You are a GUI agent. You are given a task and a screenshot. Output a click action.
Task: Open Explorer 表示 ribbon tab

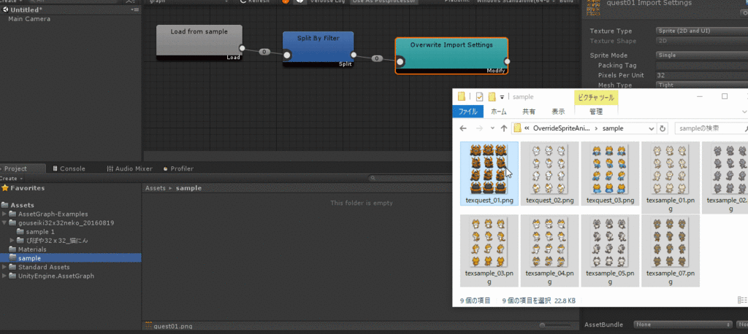pyautogui.click(x=558, y=112)
